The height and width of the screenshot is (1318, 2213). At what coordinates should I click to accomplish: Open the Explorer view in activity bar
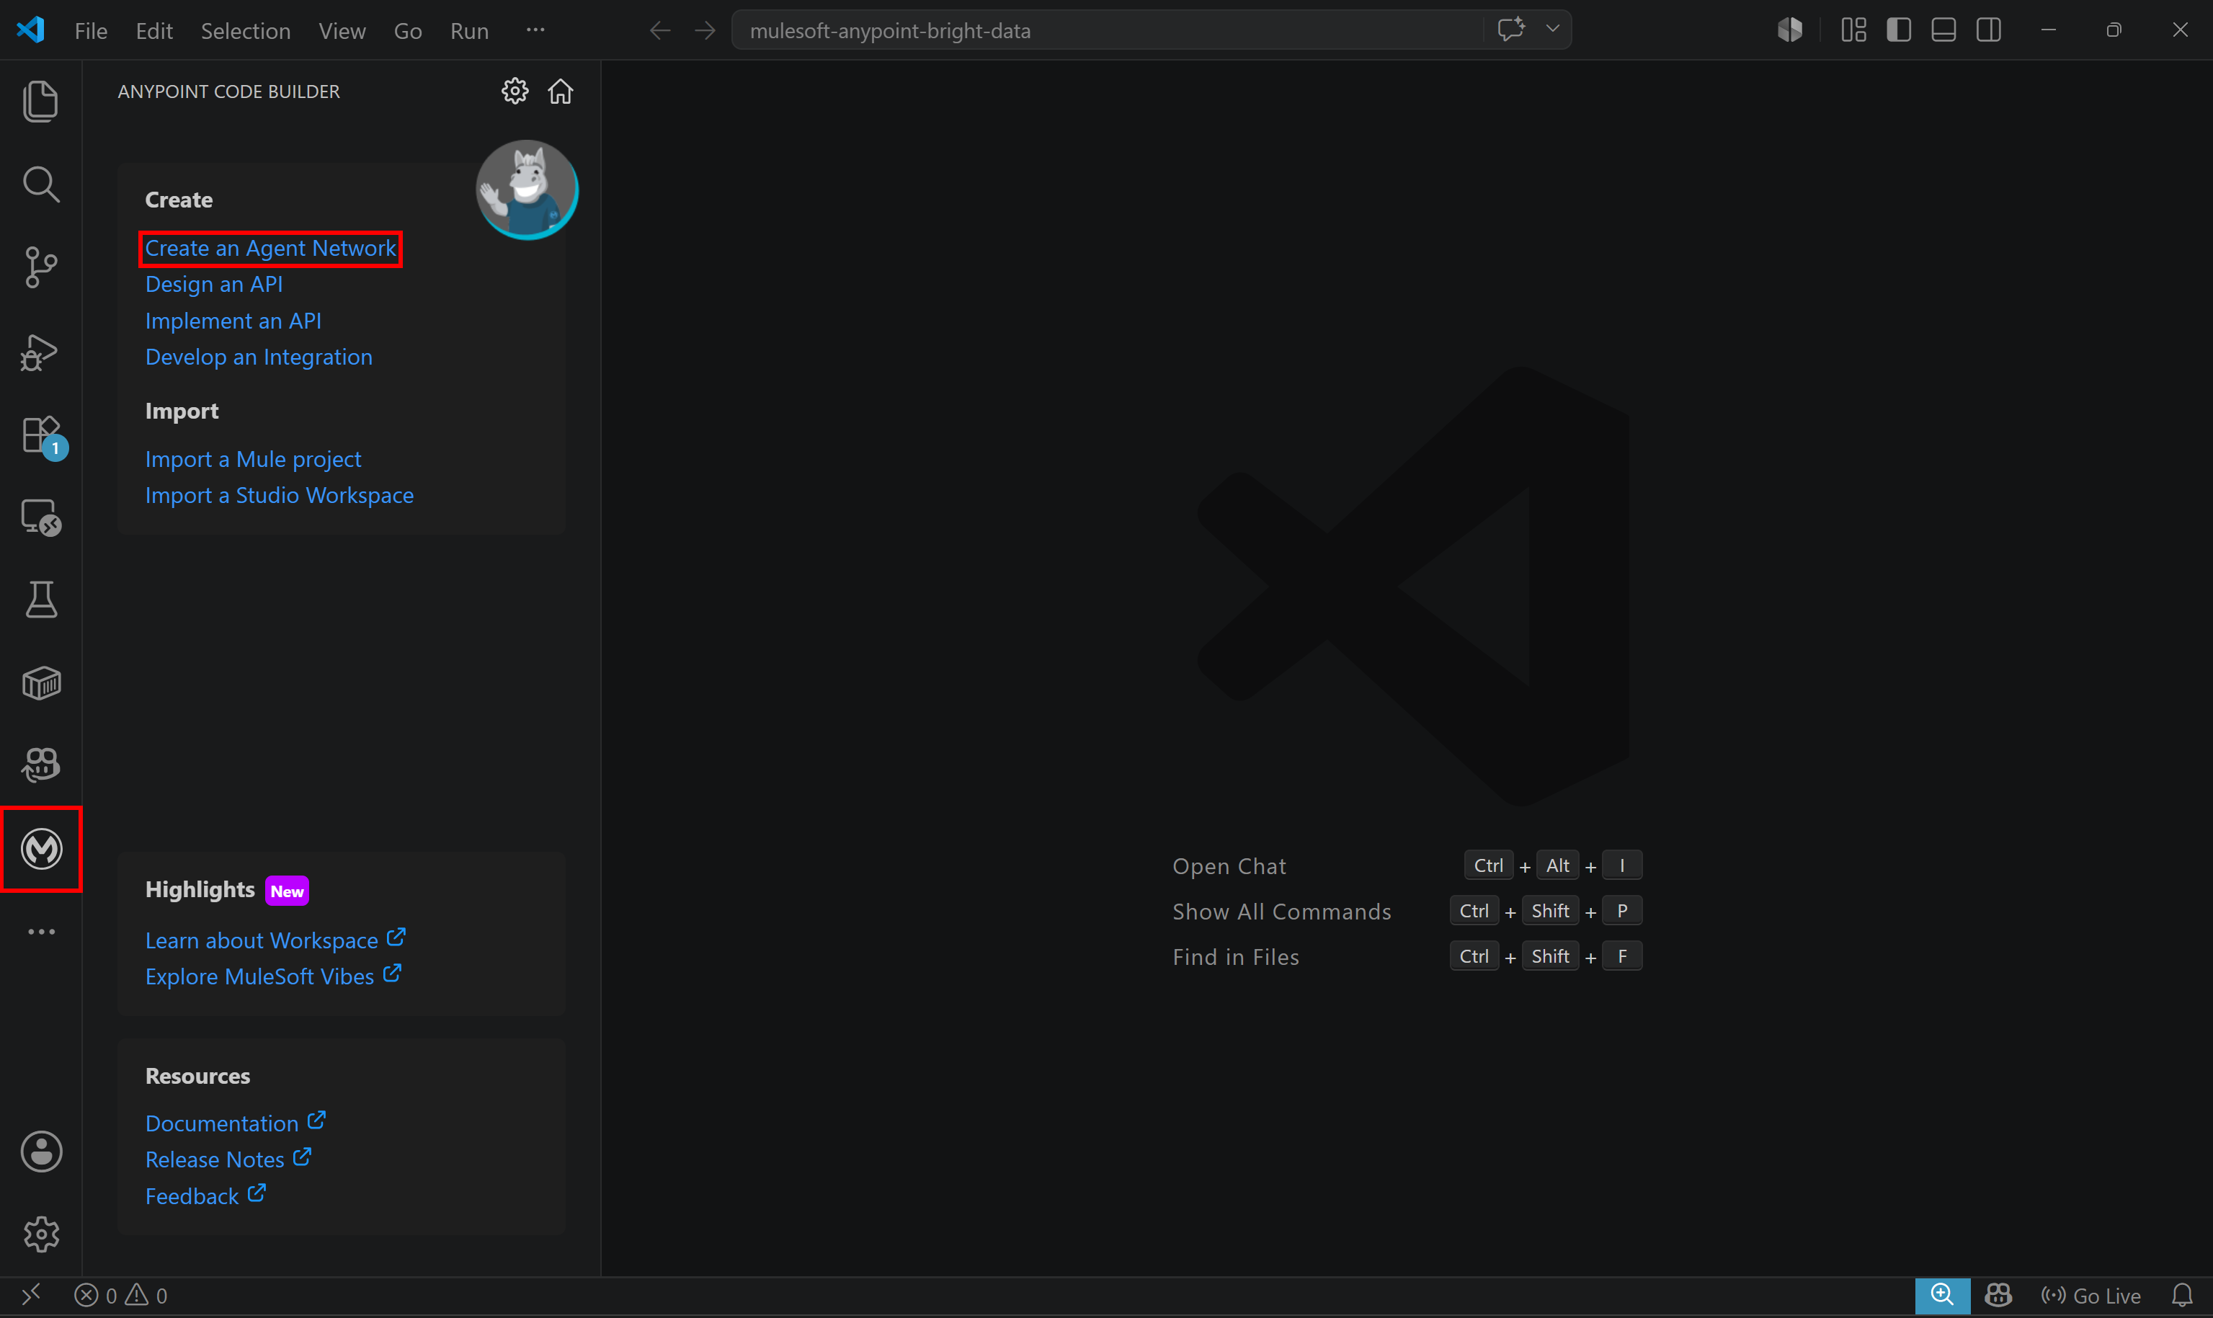[41, 102]
